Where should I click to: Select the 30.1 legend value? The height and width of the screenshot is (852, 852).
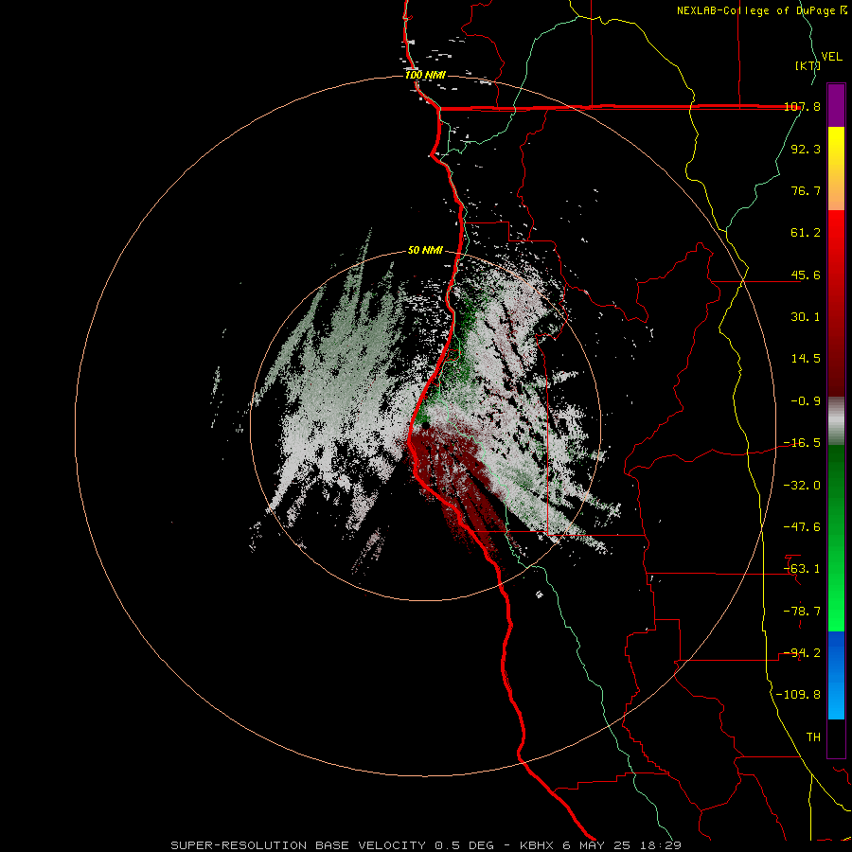pos(806,317)
